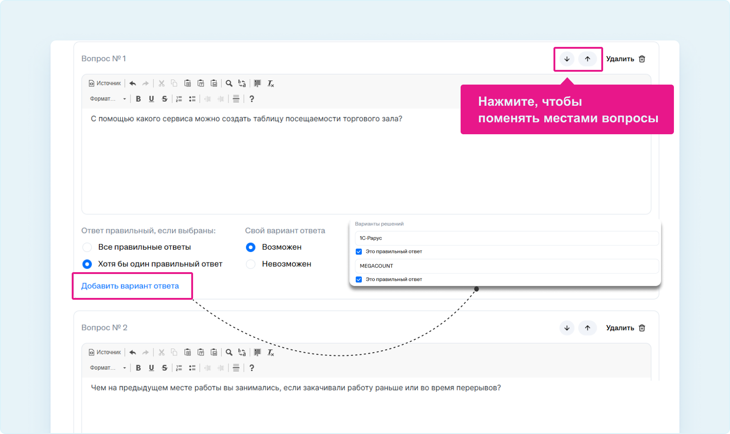
Task: Apply Strikethrough in Question 1 editor toolbar
Action: 165,99
